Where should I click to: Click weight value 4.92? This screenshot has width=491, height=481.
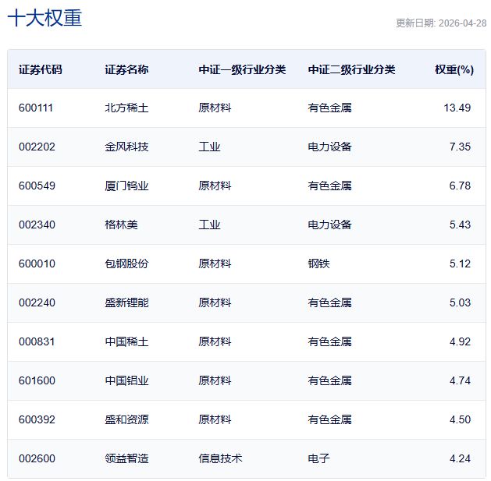460,341
